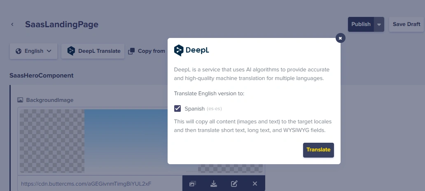This screenshot has width=425, height=191.
Task: Click the download image icon
Action: (214, 184)
